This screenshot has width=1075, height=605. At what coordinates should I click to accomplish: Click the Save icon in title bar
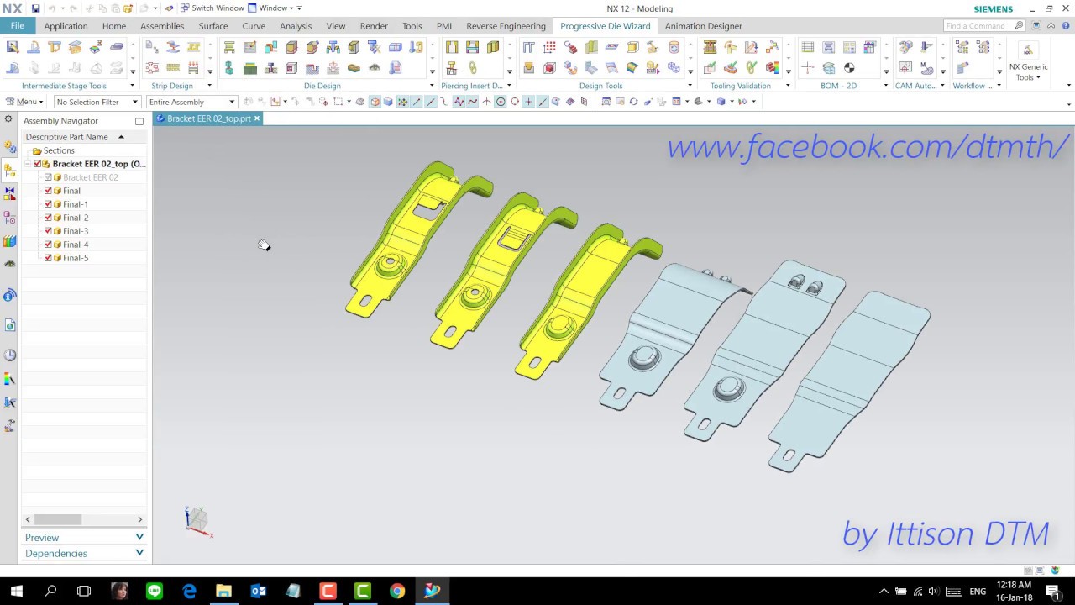point(35,8)
